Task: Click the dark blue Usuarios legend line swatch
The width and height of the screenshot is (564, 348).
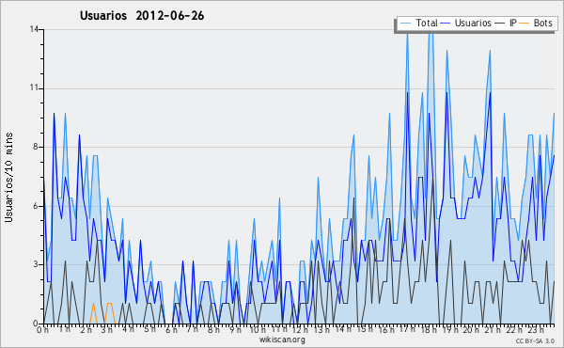Action: click(x=446, y=24)
